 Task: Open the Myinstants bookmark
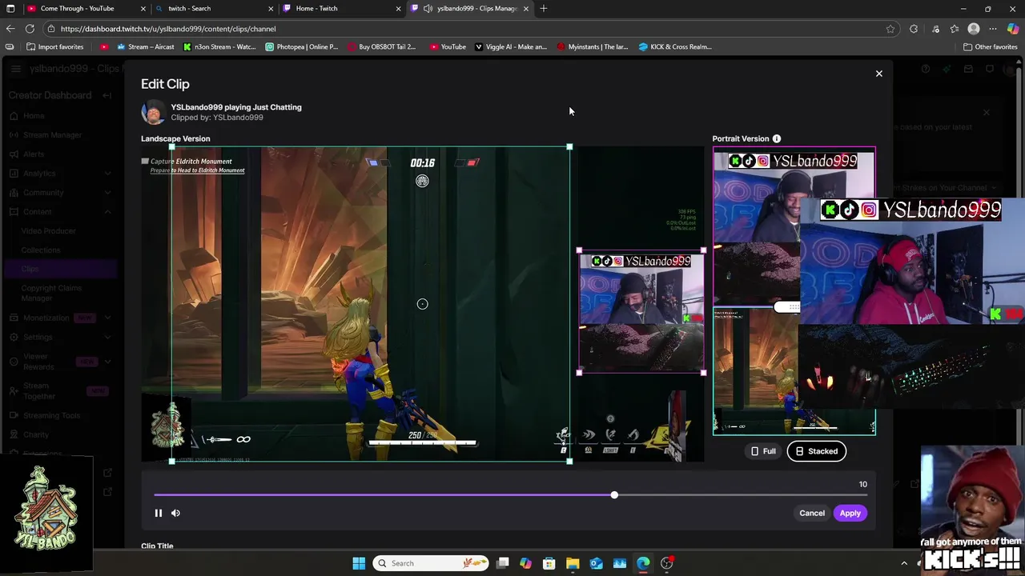[593, 46]
